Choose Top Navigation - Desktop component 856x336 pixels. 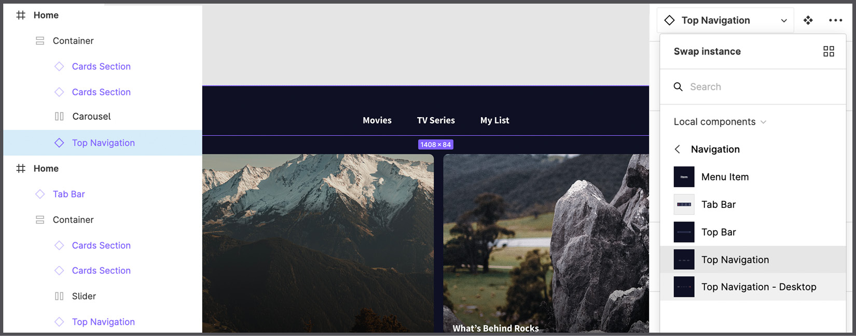click(758, 287)
